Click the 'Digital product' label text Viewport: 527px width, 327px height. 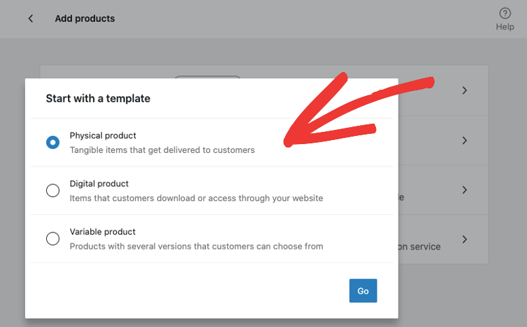tap(99, 184)
